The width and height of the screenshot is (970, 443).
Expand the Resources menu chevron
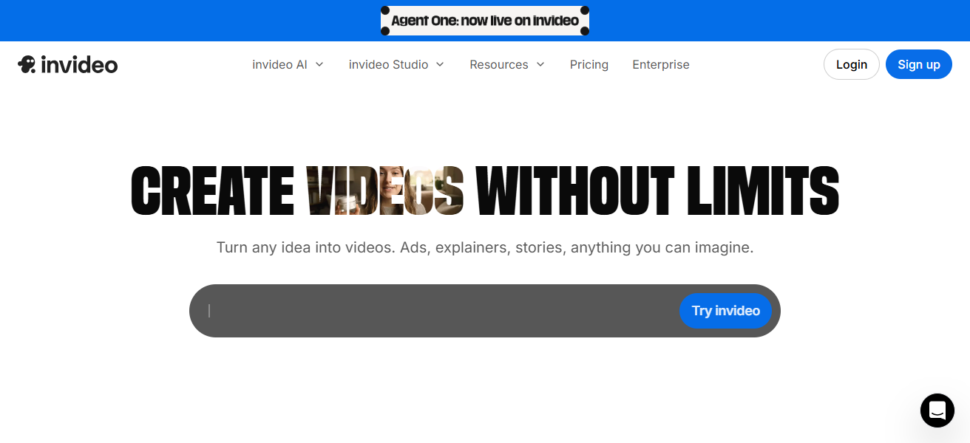click(x=540, y=64)
